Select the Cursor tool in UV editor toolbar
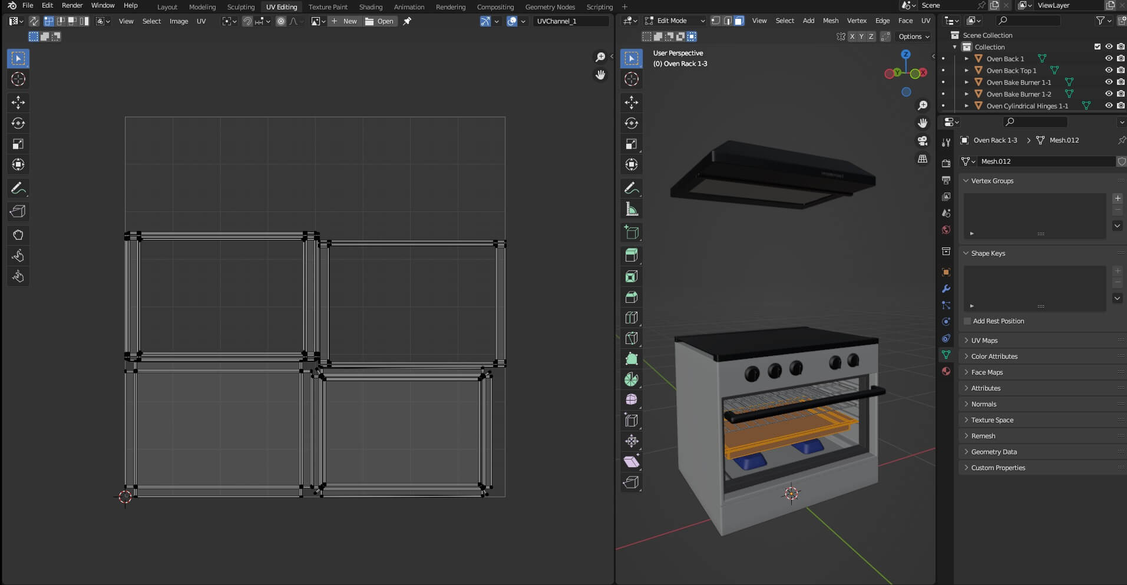This screenshot has height=585, width=1127. click(x=18, y=79)
